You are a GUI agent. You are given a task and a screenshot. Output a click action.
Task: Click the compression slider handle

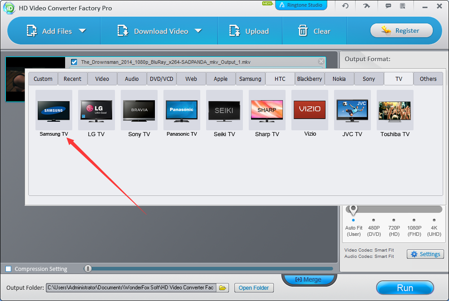coord(88,269)
